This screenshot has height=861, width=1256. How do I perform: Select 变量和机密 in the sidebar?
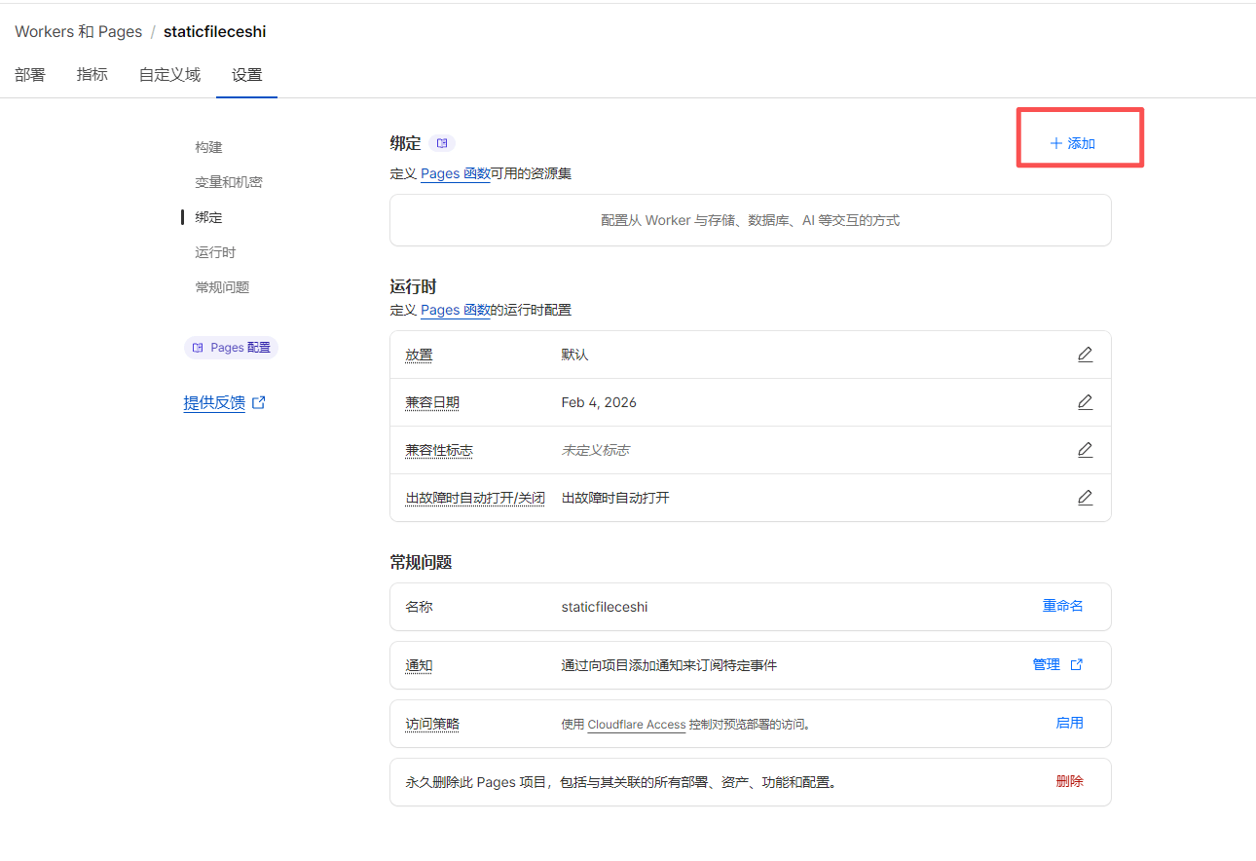(x=228, y=181)
